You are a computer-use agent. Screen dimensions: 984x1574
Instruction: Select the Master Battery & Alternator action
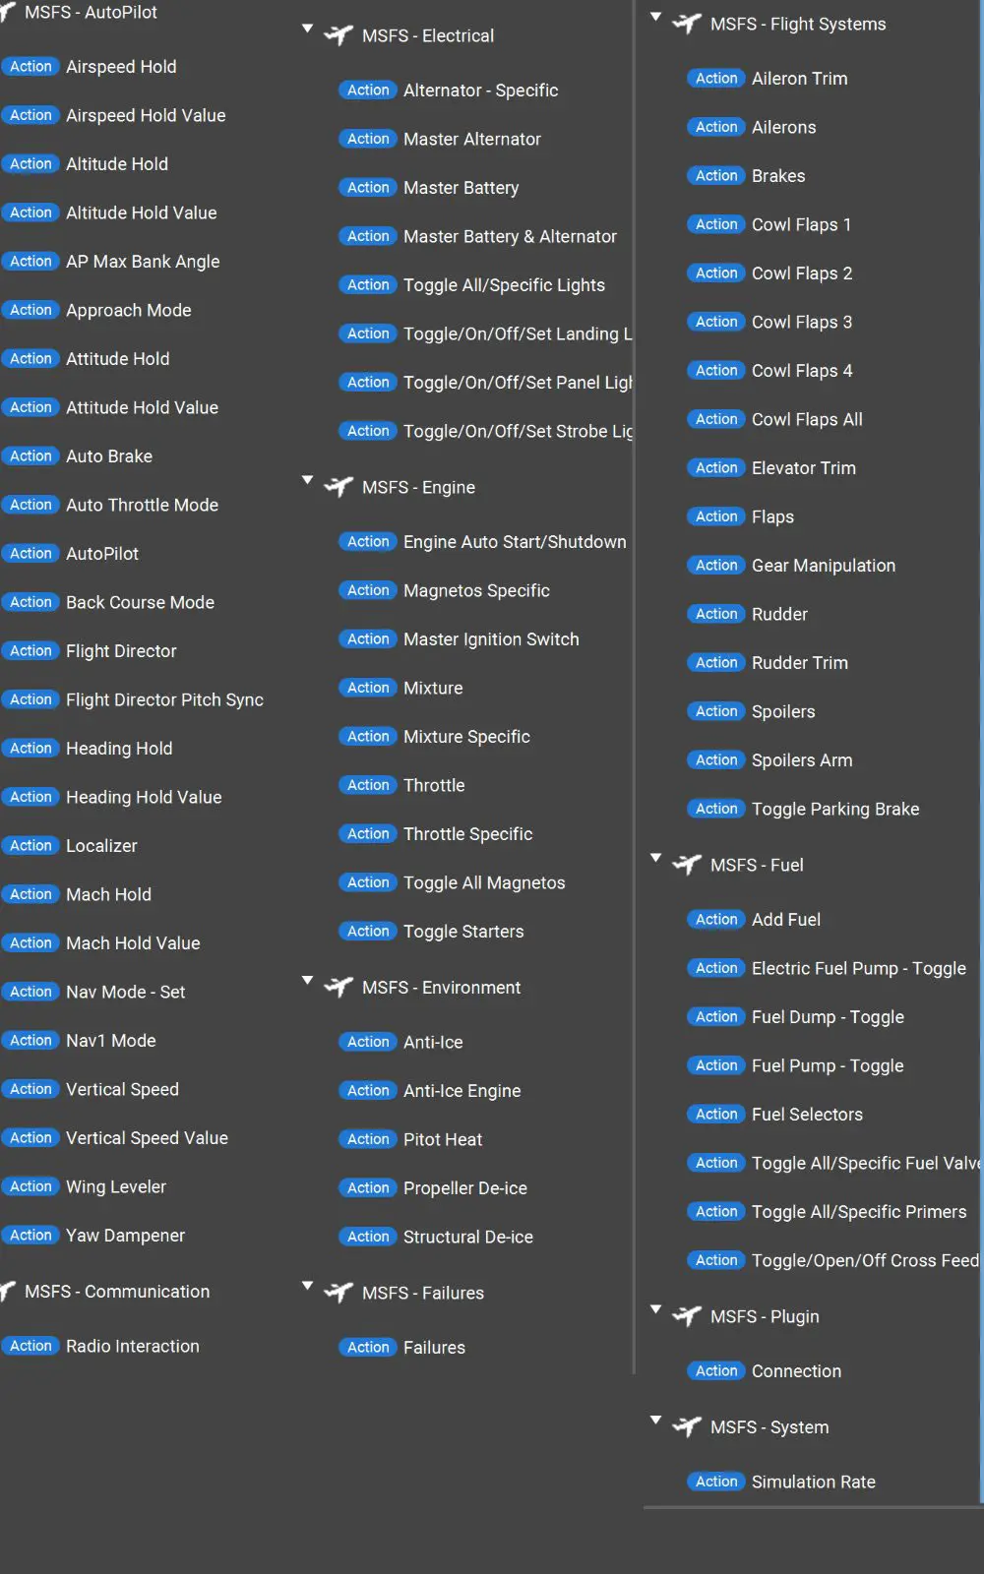click(x=510, y=237)
